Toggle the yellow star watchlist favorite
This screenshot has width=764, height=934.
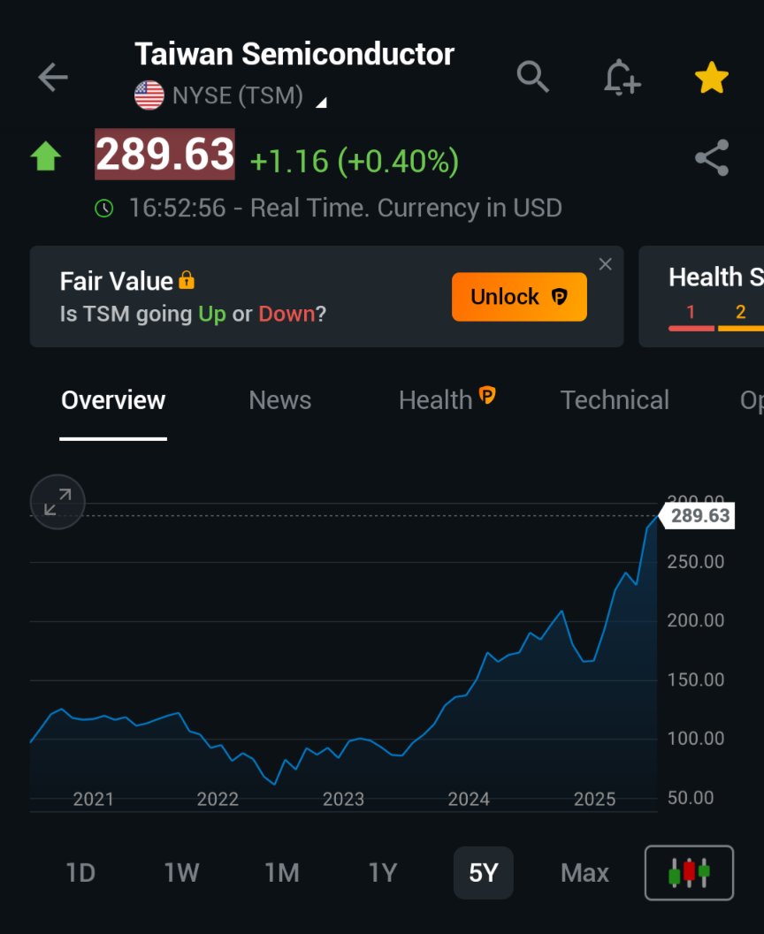point(712,78)
